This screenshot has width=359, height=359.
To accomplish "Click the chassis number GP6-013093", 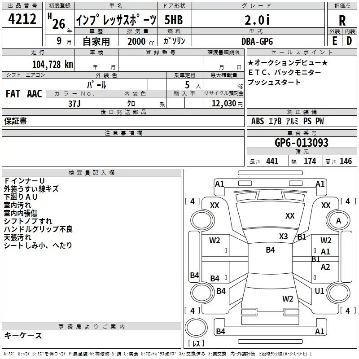I will pos(302,143).
